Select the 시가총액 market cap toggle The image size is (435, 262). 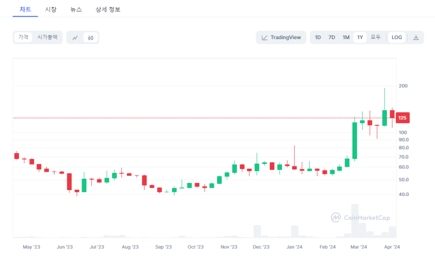(47, 37)
